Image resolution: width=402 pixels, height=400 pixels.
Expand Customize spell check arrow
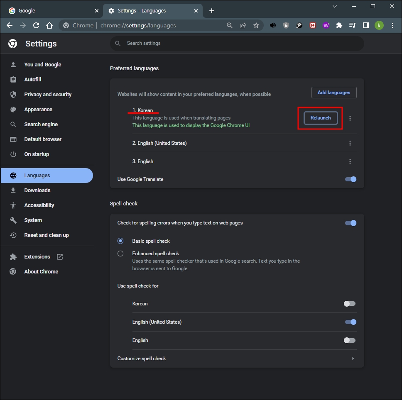tap(353, 359)
